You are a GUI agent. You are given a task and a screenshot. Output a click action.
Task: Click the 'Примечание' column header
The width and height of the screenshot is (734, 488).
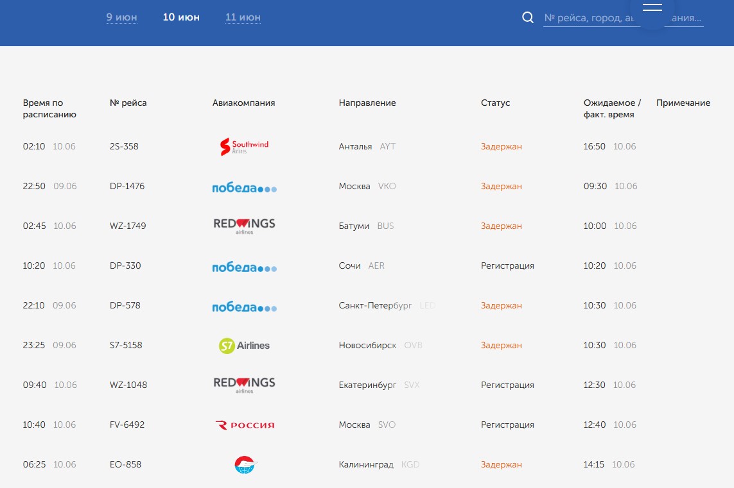[683, 103]
